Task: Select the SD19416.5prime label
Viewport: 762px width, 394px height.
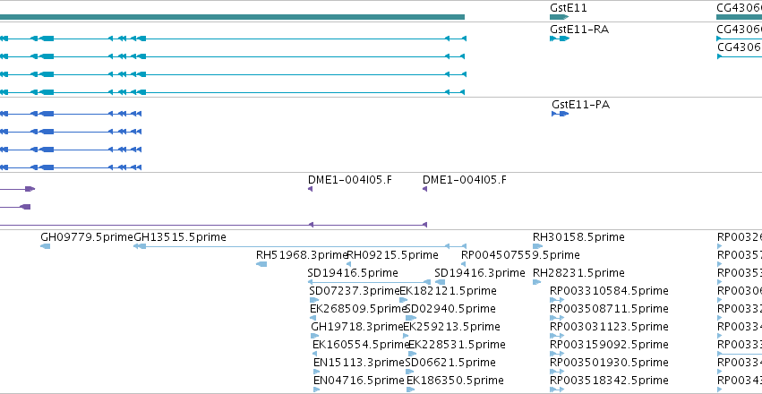Action: point(353,273)
